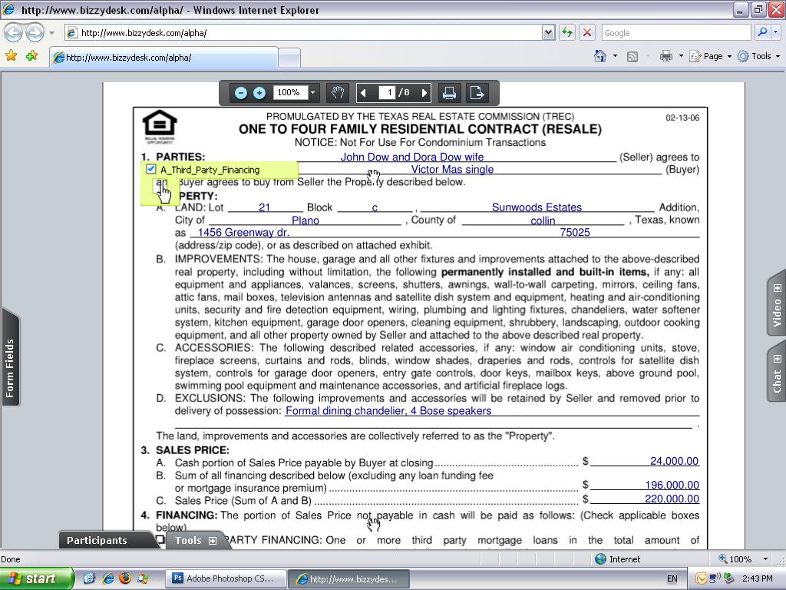Click John Dow and Dora Dow wife field
This screenshot has width=786, height=590.
[412, 157]
